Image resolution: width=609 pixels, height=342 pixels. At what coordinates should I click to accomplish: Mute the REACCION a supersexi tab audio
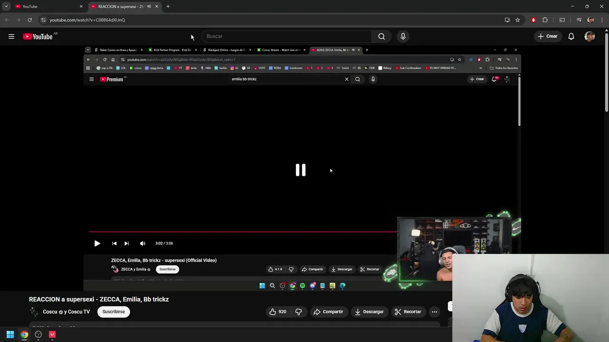[149, 7]
